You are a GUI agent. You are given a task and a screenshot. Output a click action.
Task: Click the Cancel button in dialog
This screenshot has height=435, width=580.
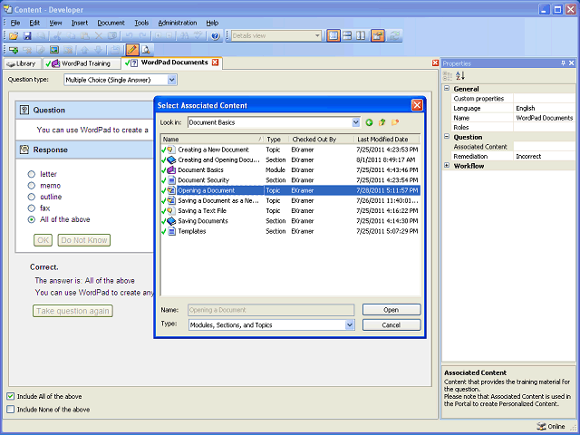point(391,325)
